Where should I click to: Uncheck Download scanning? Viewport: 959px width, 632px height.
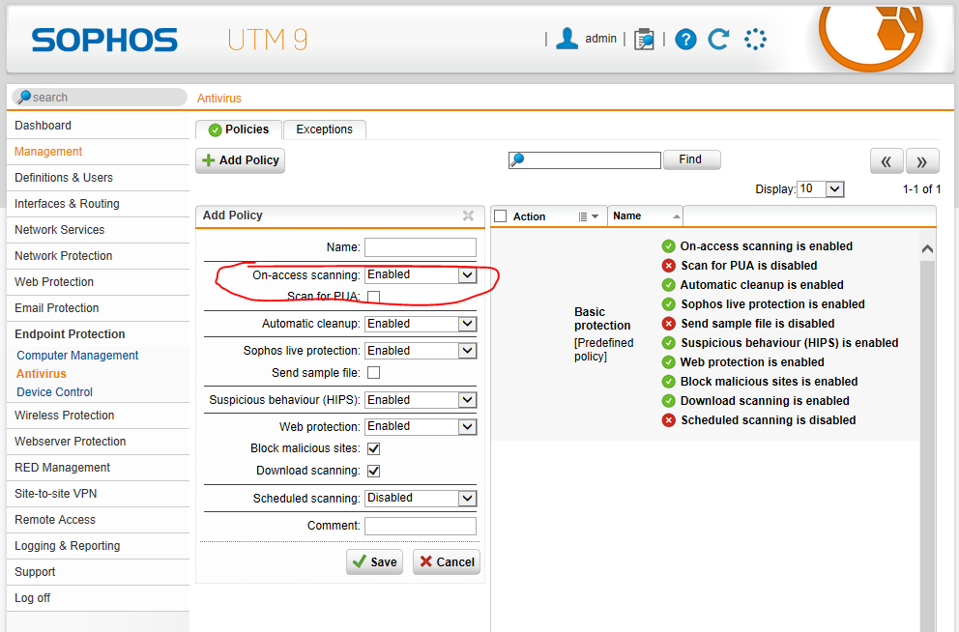coord(374,471)
